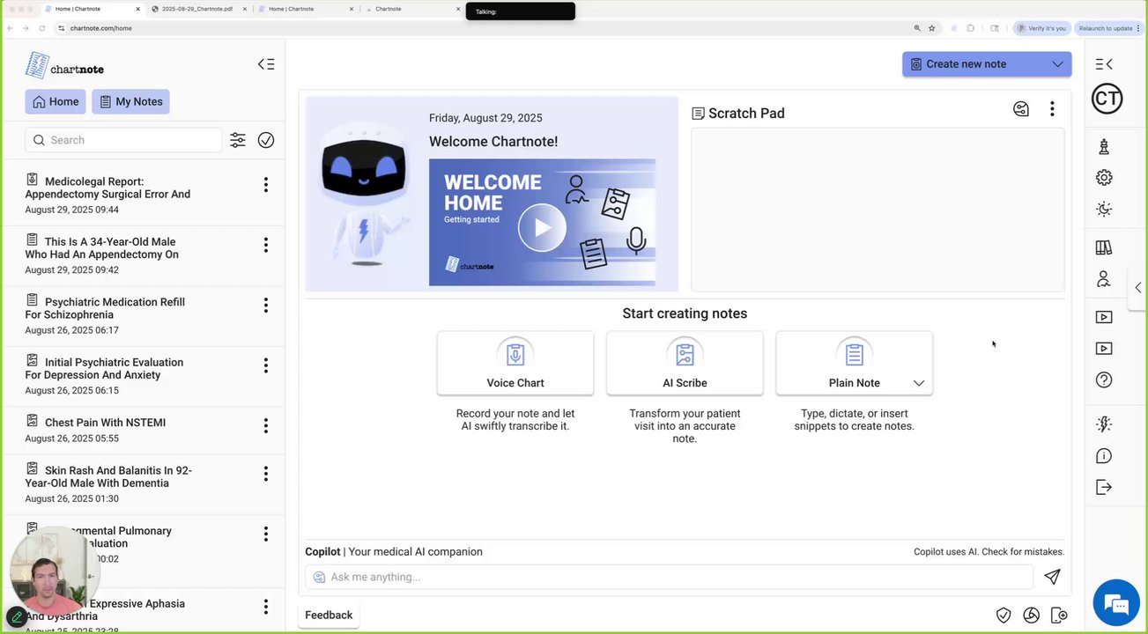Open Initial Psychiatric Evaluation For Depression note
The image size is (1148, 634).
point(104,368)
